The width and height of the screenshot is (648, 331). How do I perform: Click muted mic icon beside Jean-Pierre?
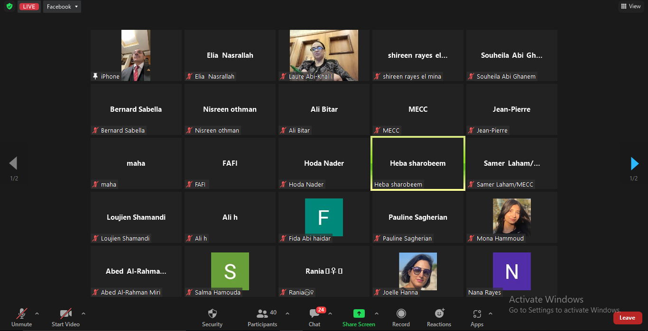pyautogui.click(x=471, y=130)
